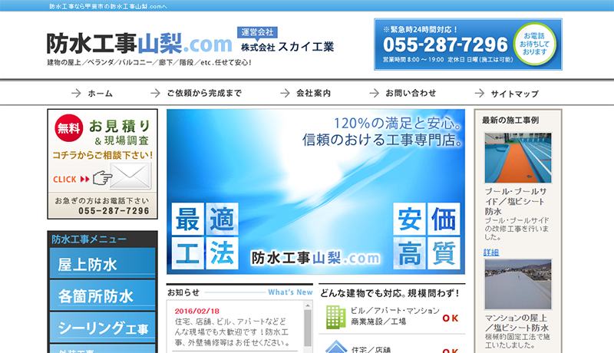This screenshot has height=353, width=614.
Task: Open the pool waterproofing thumbnail
Action: pyautogui.click(x=517, y=158)
